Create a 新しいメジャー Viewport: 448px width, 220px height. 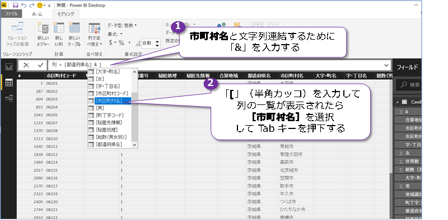click(x=43, y=34)
